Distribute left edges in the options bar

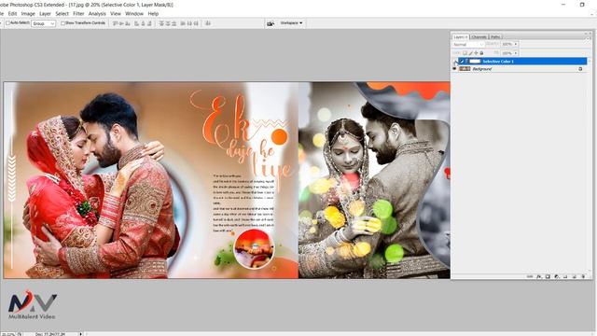tap(183, 23)
